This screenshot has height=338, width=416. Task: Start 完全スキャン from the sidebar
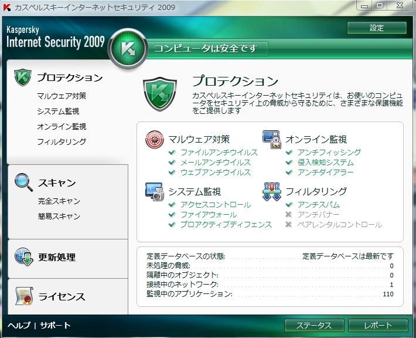(x=59, y=201)
